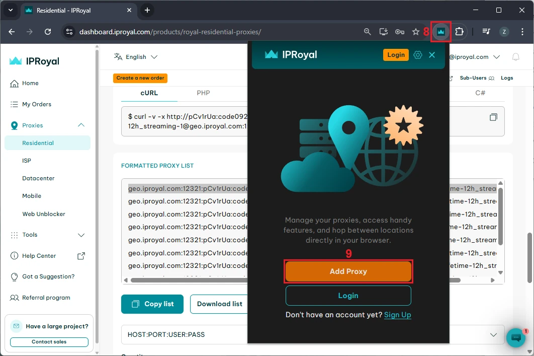Switch to the PHP code tab
534x356 pixels.
[203, 93]
